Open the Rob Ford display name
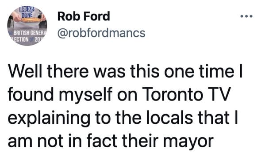Viewport: 265px width, 161px height. click(84, 16)
